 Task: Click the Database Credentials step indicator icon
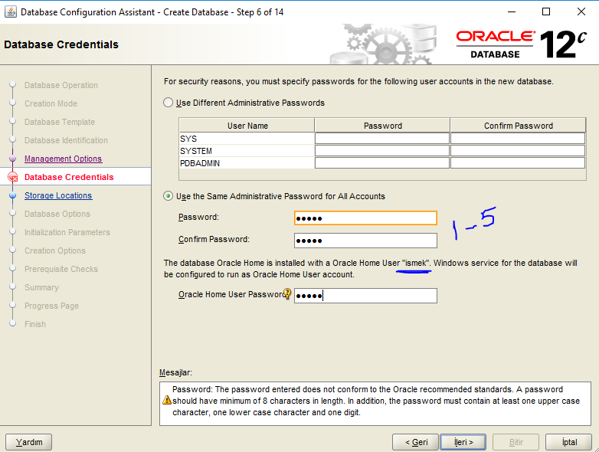(12, 177)
